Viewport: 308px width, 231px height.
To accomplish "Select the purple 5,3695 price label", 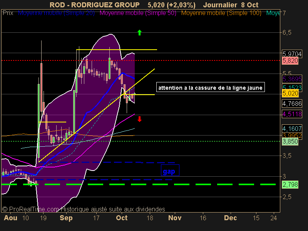I will click(292, 79).
